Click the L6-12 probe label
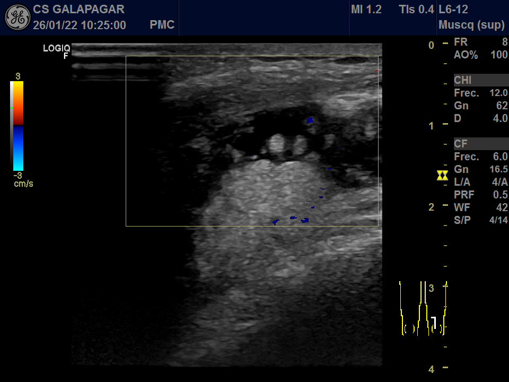Screen dimensions: 509x382 (x=453, y=10)
